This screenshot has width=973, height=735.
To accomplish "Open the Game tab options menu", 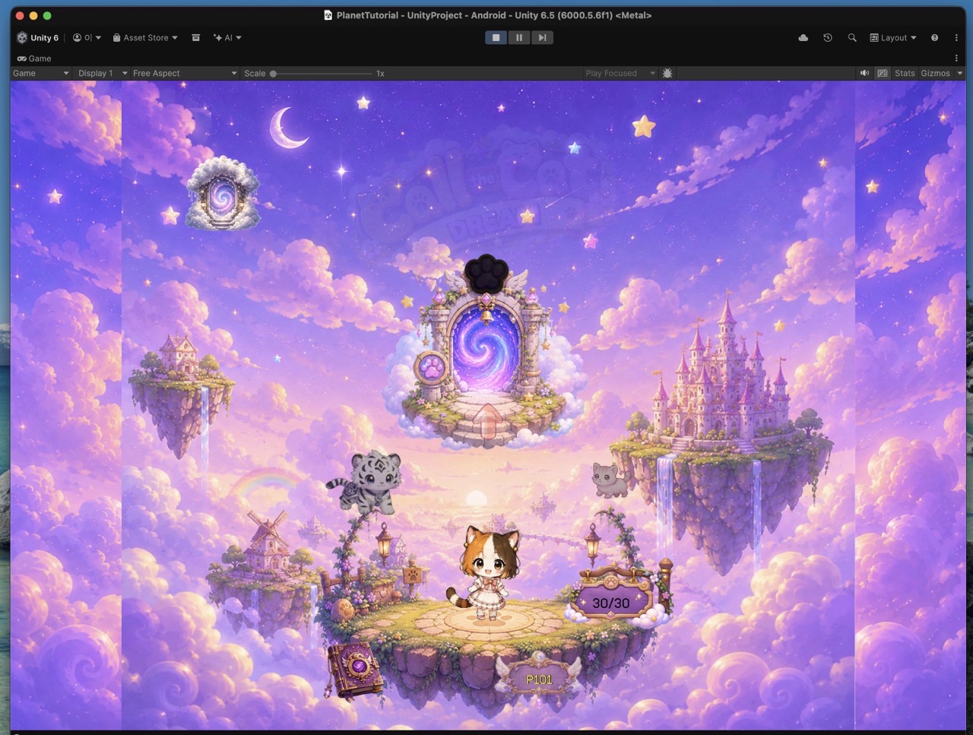I will point(956,58).
